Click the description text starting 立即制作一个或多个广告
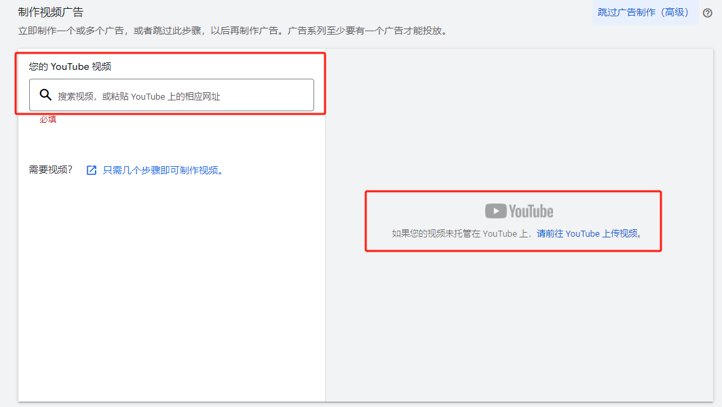The width and height of the screenshot is (722, 407). [x=233, y=31]
